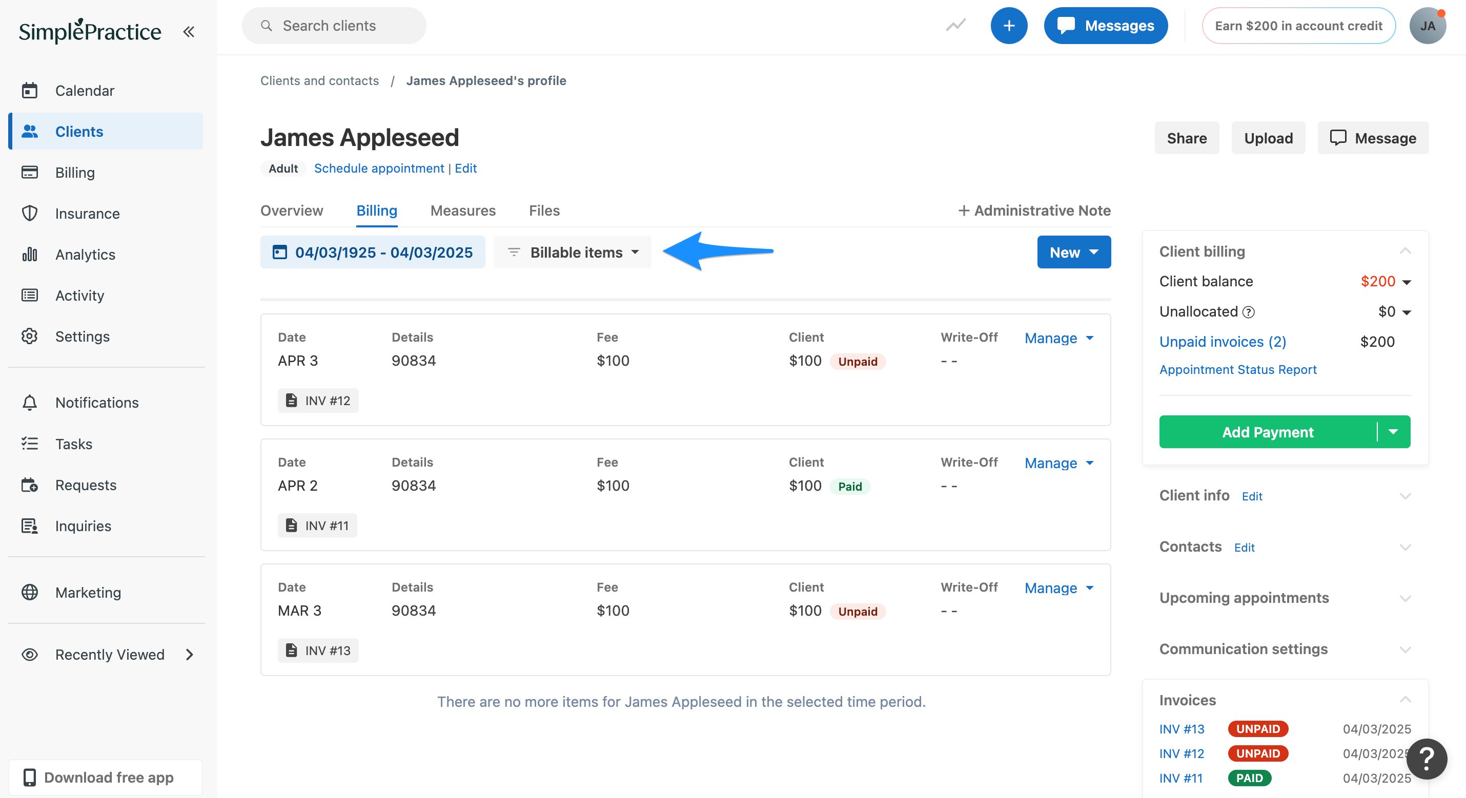Click the analytics trend line icon
1466x798 pixels.
click(955, 26)
